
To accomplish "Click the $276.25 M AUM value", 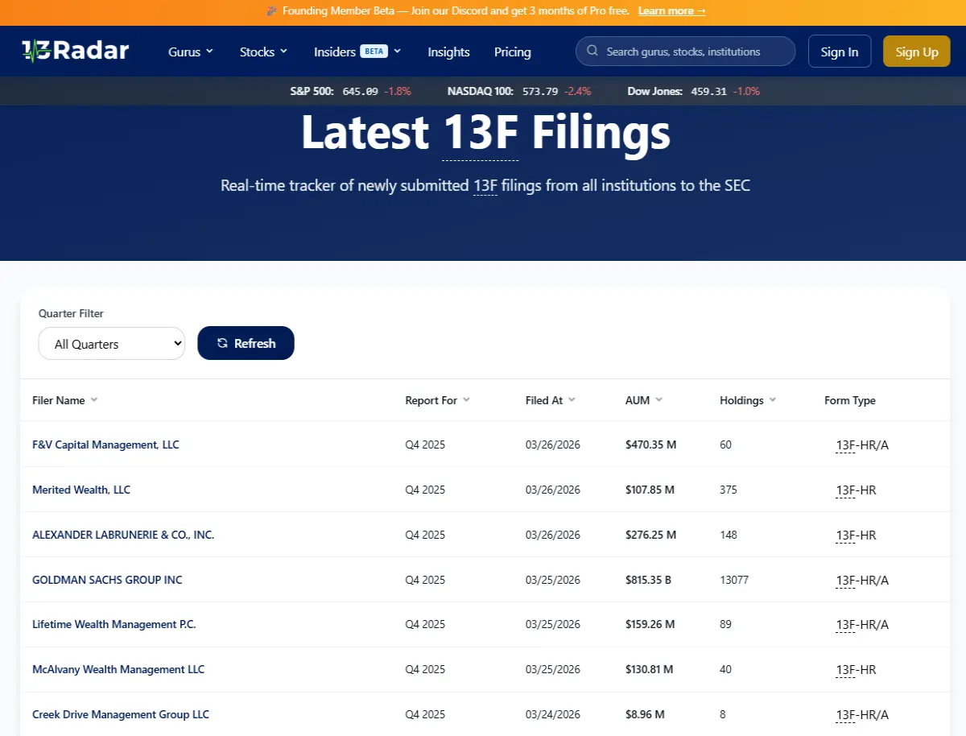I will [651, 535].
